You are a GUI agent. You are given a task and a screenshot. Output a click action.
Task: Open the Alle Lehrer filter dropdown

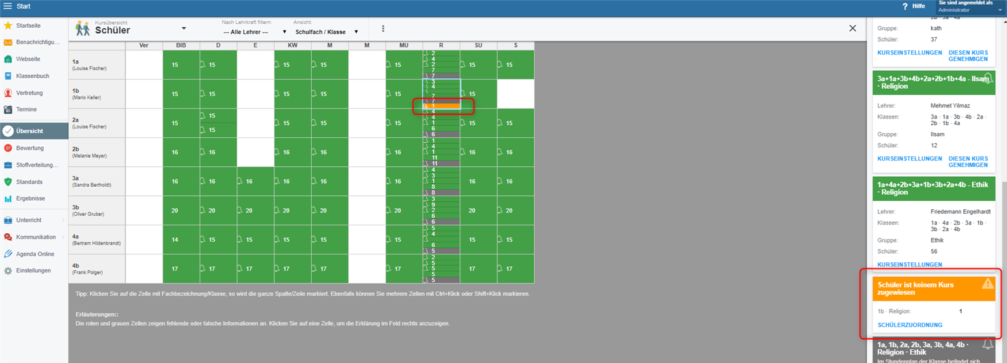pos(254,32)
